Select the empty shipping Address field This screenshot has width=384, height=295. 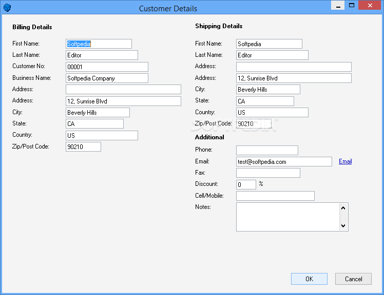[x=294, y=67]
